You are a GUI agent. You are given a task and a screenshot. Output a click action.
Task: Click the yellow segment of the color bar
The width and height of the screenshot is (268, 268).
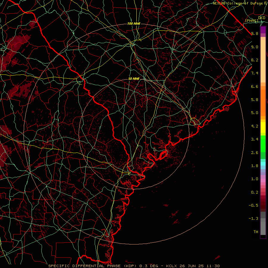(263, 127)
